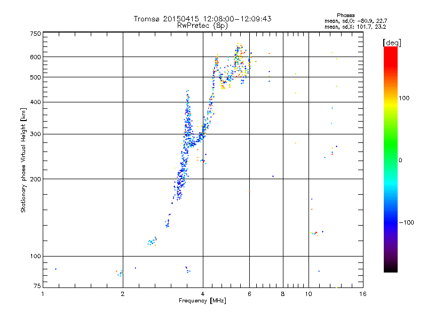Click x-axis tick label "6"
This screenshot has width=427, height=320.
(249, 294)
